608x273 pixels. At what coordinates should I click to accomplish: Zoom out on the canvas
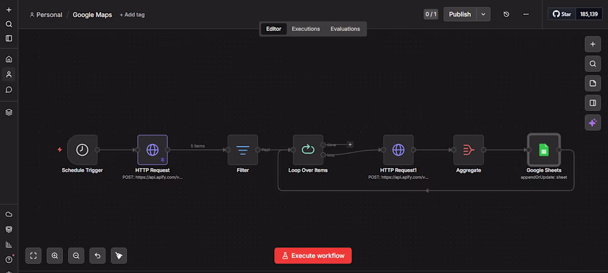click(x=76, y=255)
